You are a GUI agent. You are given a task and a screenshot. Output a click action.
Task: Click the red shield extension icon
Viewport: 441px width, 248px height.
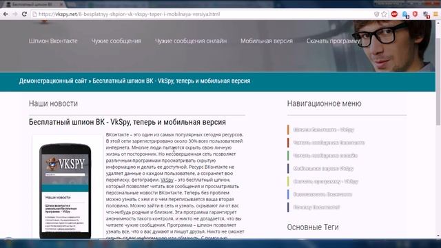coord(415,14)
